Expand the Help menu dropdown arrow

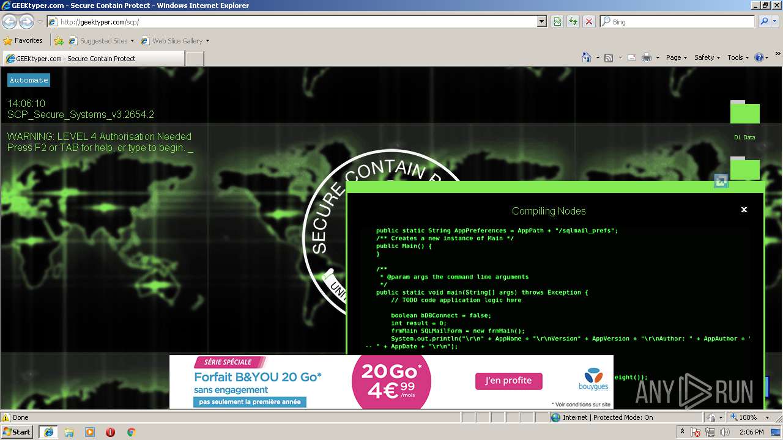click(x=767, y=57)
